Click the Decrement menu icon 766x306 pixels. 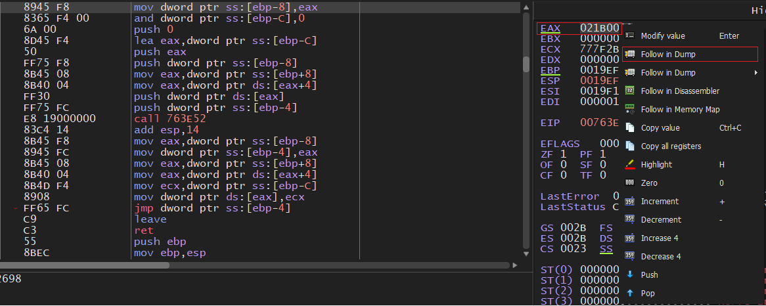coord(630,219)
